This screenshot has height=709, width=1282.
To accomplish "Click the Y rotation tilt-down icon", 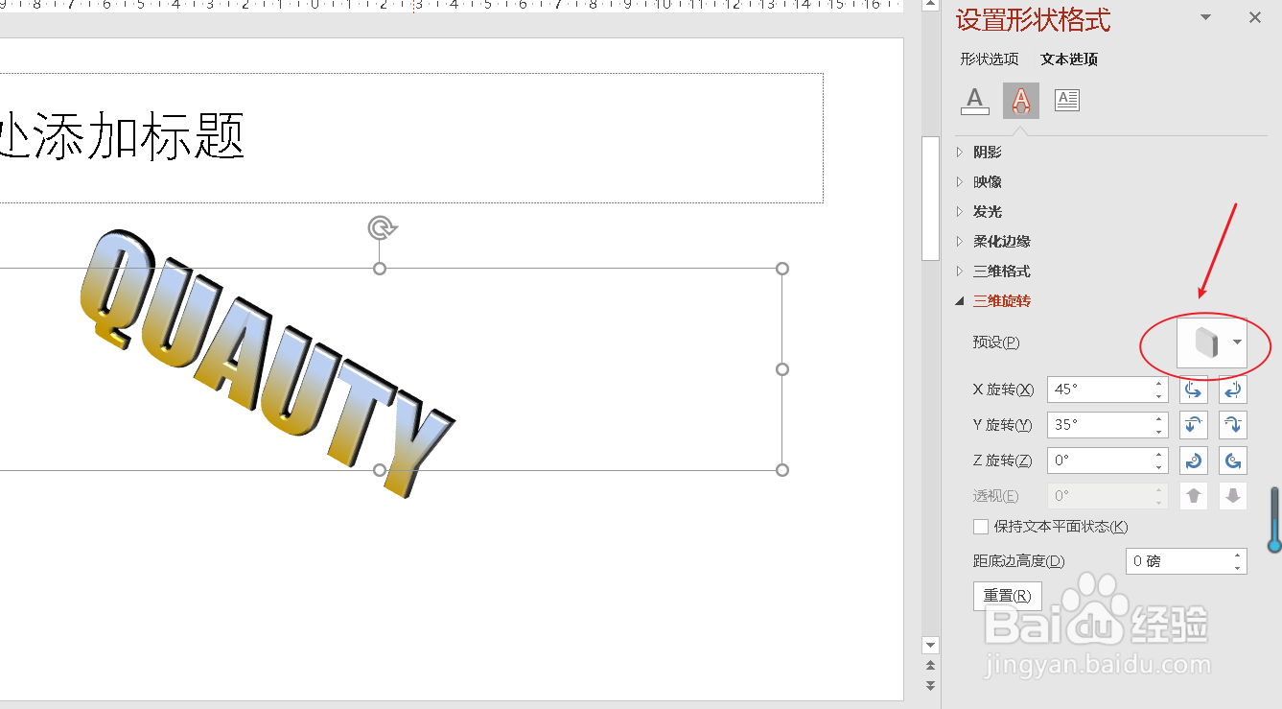I will click(x=1233, y=425).
